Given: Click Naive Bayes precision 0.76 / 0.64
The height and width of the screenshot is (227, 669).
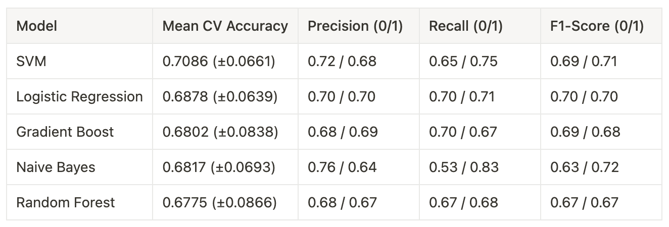Looking at the screenshot, I should pyautogui.click(x=342, y=167).
